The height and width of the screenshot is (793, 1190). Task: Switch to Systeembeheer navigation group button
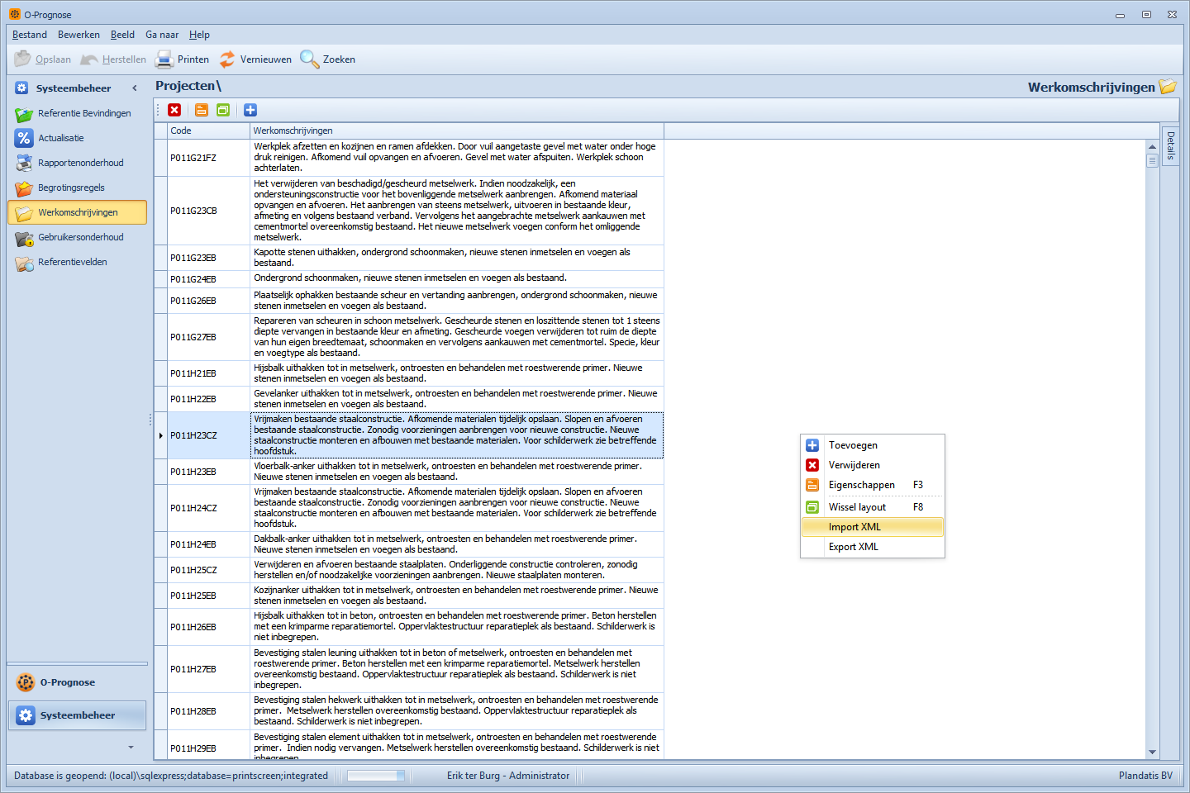coord(78,715)
